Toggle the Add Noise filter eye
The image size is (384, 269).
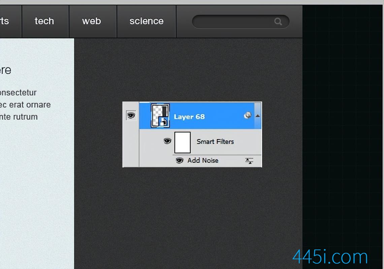[x=180, y=160]
